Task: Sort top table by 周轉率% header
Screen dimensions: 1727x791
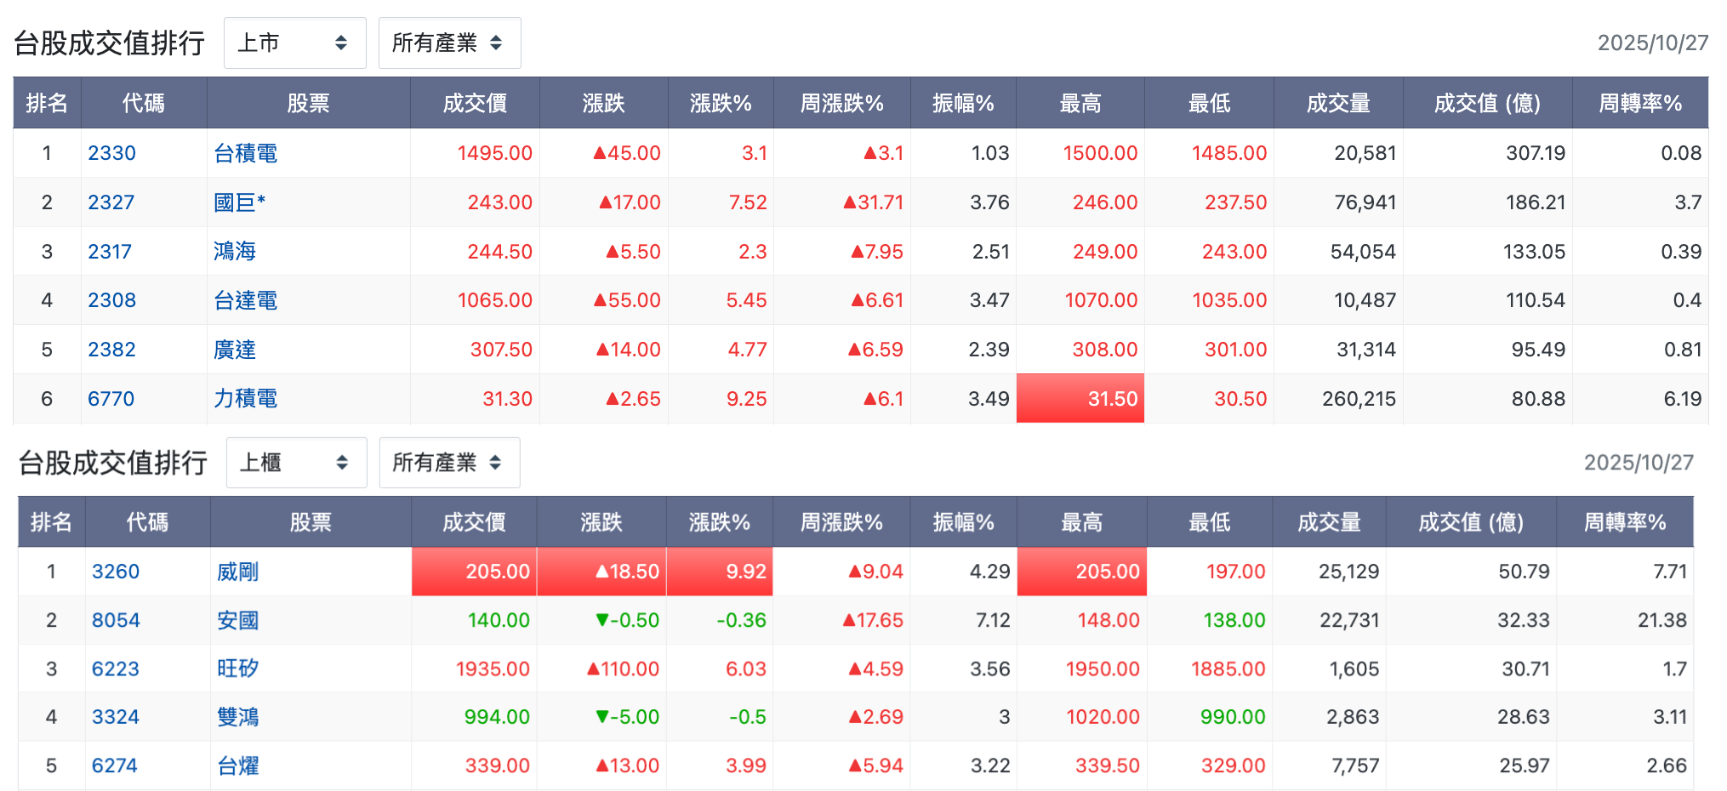Action: 1640,103
